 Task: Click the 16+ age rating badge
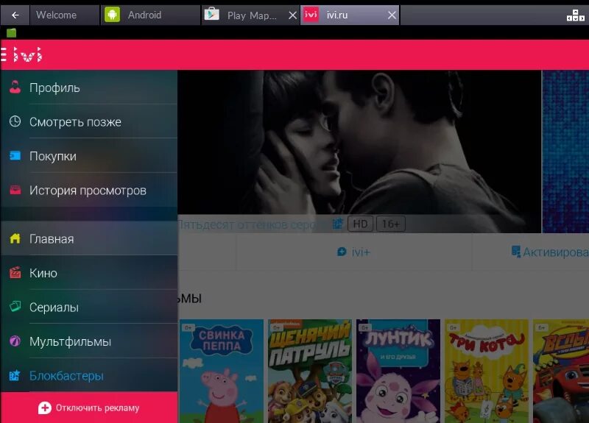coord(391,224)
